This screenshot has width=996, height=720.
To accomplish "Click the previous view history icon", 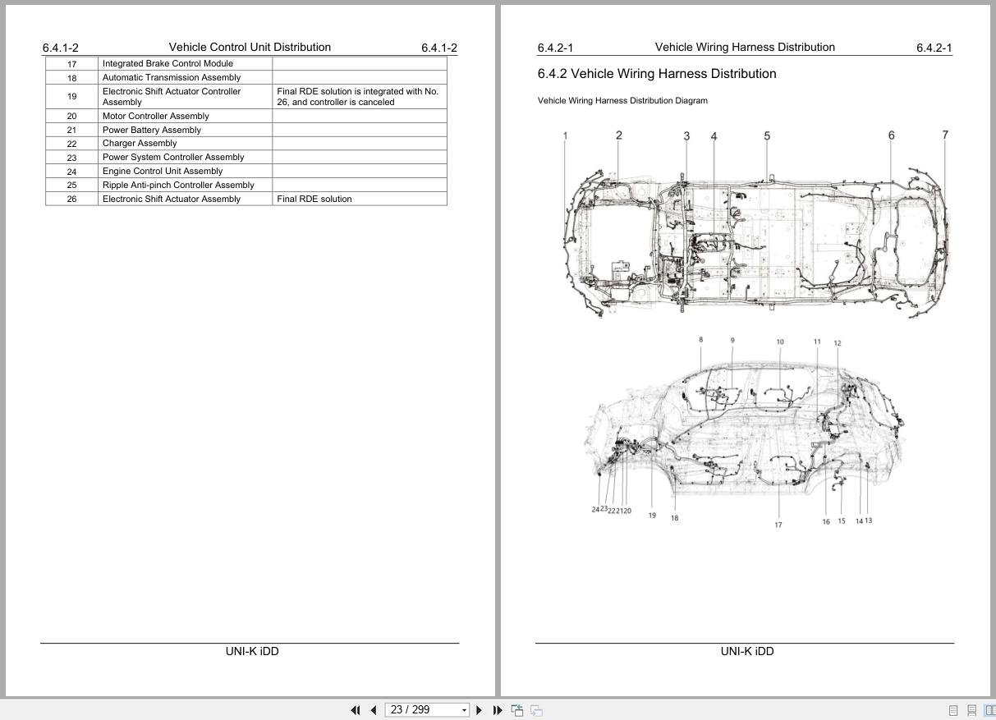I will pos(516,709).
